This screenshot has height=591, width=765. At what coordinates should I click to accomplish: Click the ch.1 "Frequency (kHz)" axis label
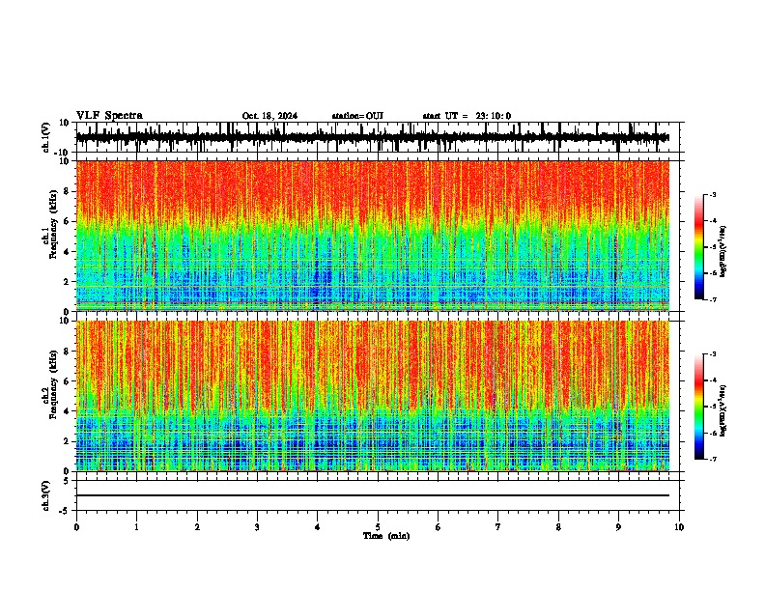(53, 224)
